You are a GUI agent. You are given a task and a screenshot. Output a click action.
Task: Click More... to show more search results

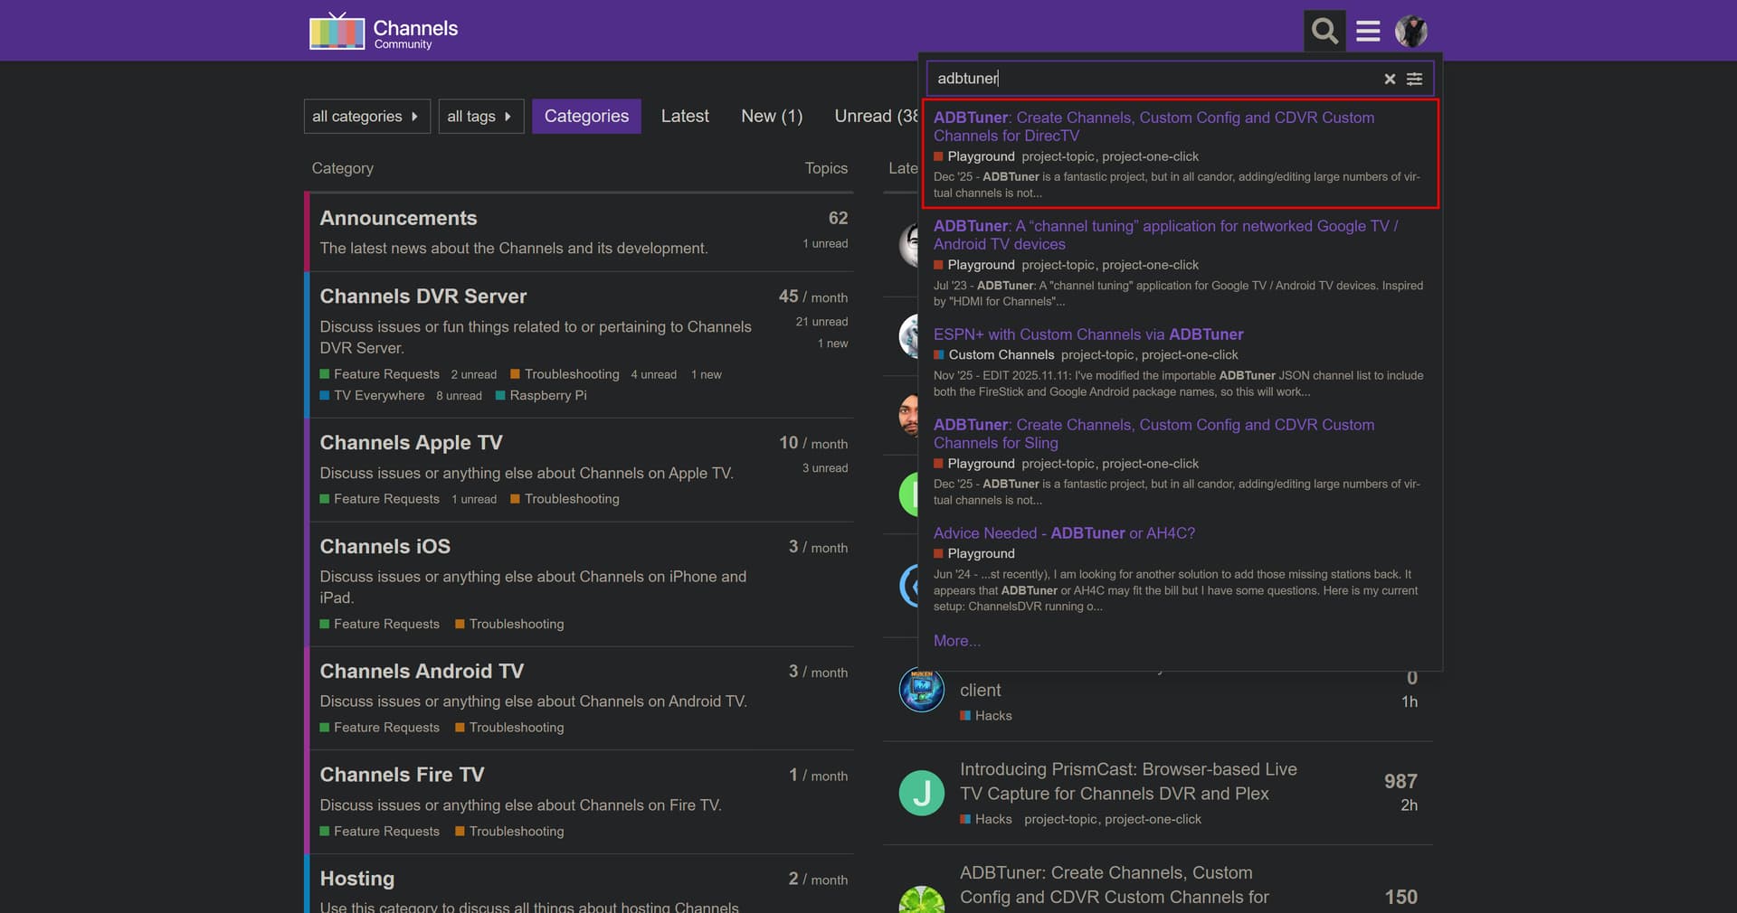(956, 641)
